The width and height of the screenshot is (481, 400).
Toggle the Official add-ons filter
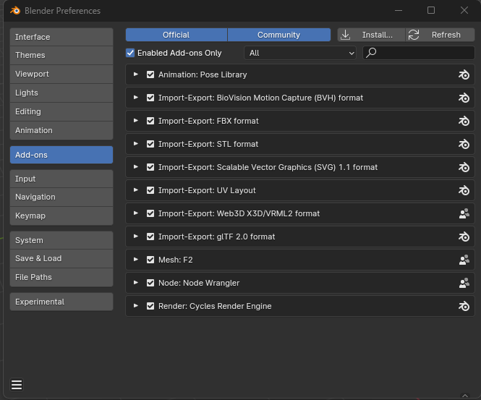tap(176, 35)
